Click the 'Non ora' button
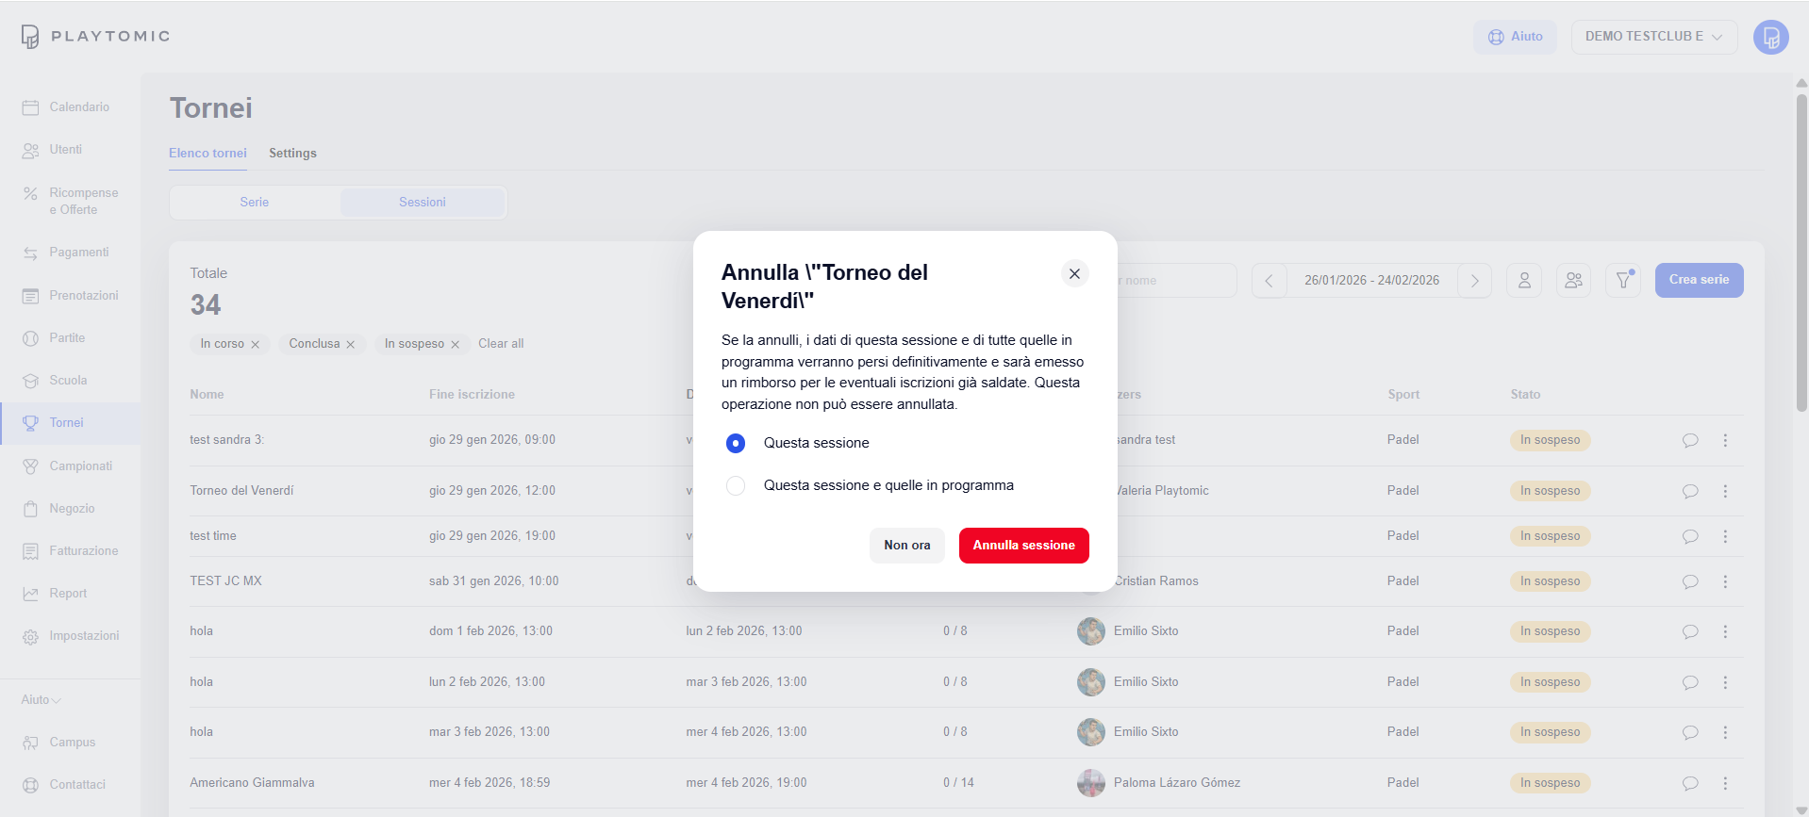Image resolution: width=1809 pixels, height=817 pixels. pos(906,546)
